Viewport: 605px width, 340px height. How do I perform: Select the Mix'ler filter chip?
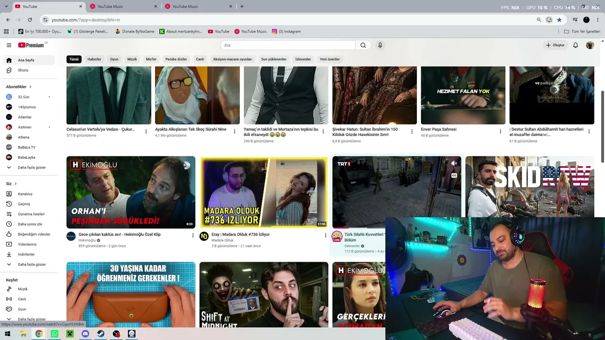point(151,59)
